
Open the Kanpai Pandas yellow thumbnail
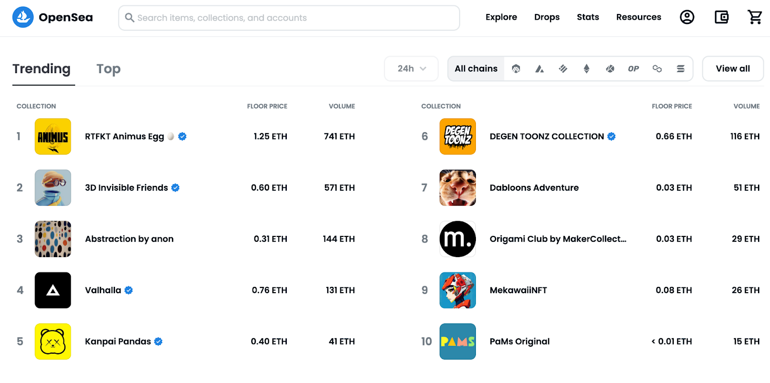(53, 342)
